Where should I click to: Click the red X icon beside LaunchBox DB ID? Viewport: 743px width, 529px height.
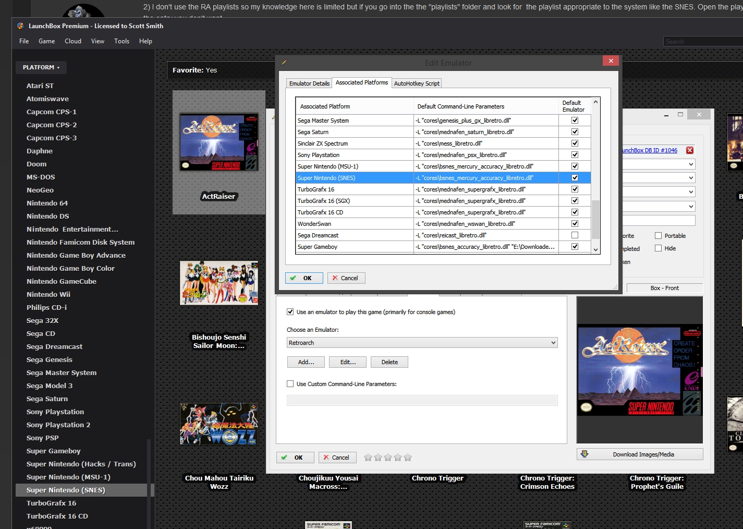tap(690, 150)
